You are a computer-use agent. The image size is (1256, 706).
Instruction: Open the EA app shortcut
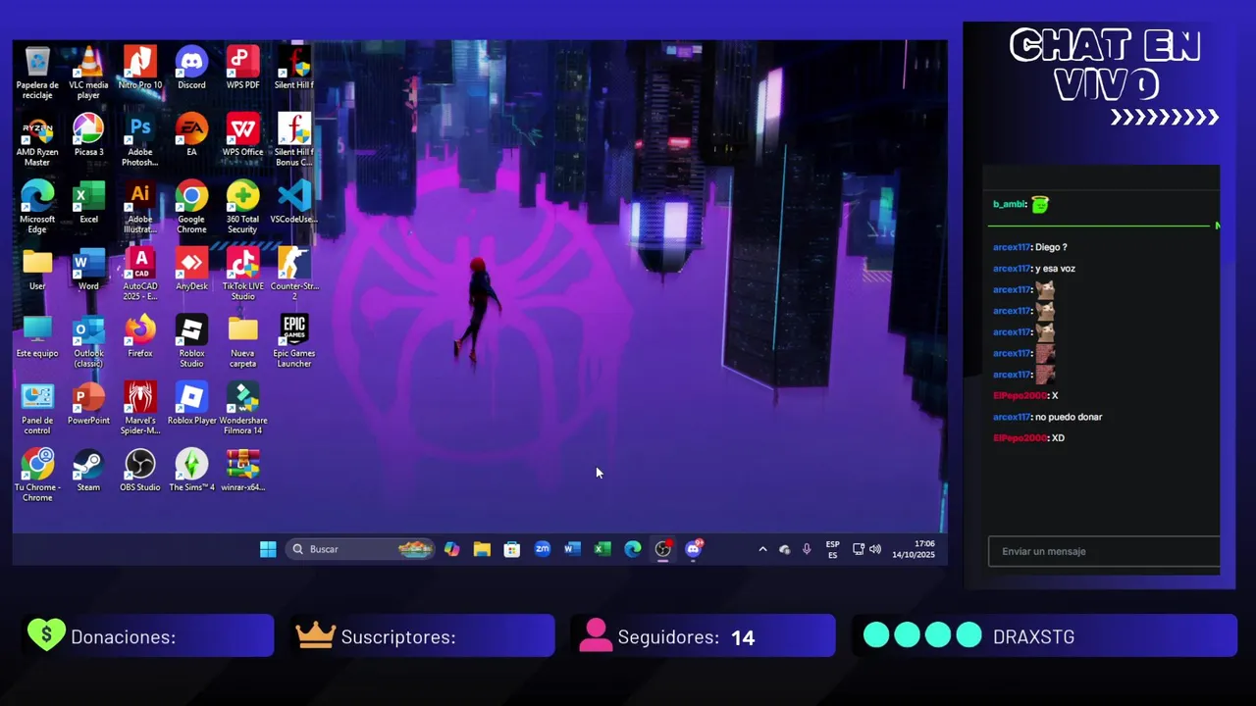click(191, 135)
